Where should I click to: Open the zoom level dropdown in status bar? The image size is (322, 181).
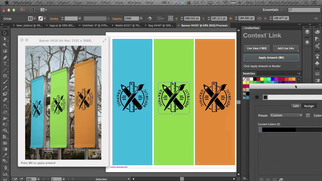pos(38,179)
